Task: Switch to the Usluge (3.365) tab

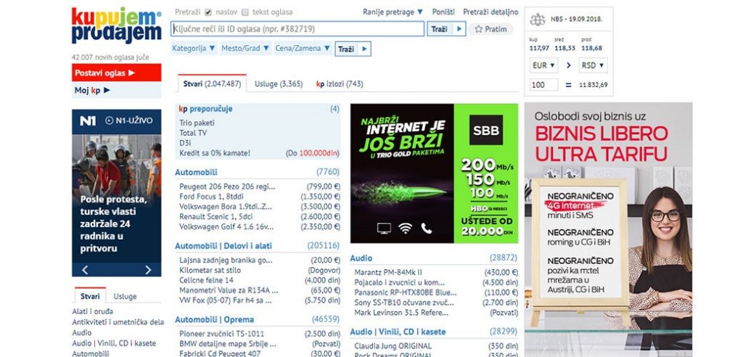Action: click(279, 84)
